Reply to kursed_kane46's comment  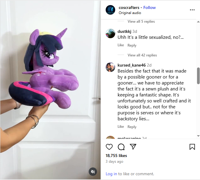click(132, 127)
